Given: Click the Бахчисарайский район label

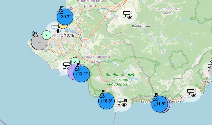Looking at the screenshot, I should pyautogui.click(x=169, y=11).
